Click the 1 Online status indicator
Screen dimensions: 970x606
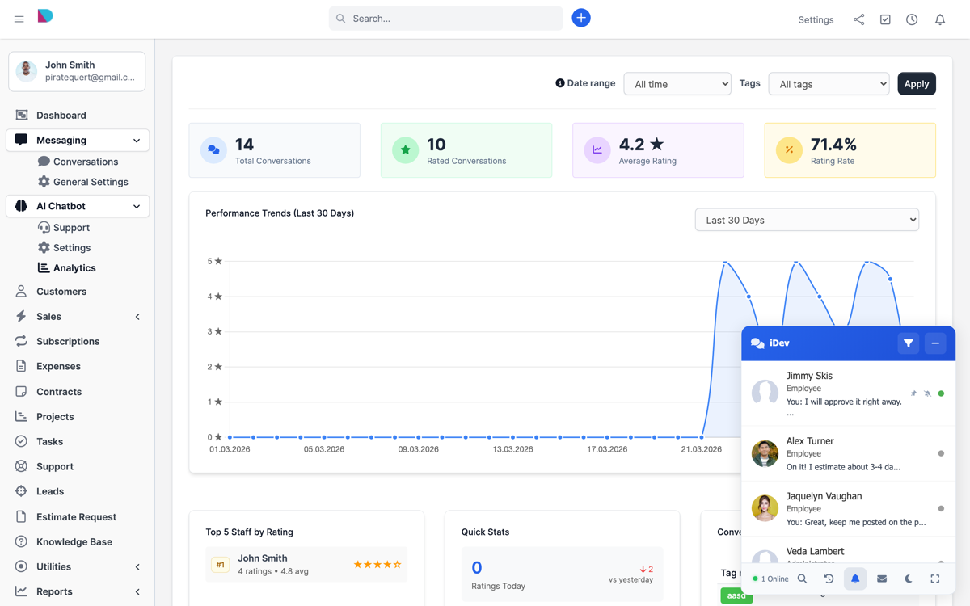click(x=770, y=579)
